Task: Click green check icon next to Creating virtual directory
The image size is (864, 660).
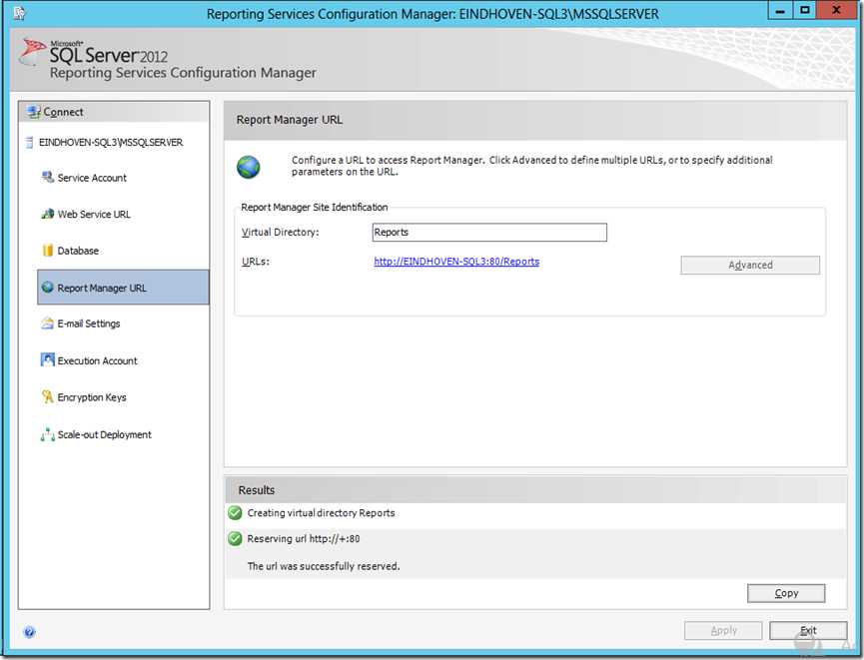Action: tap(236, 513)
